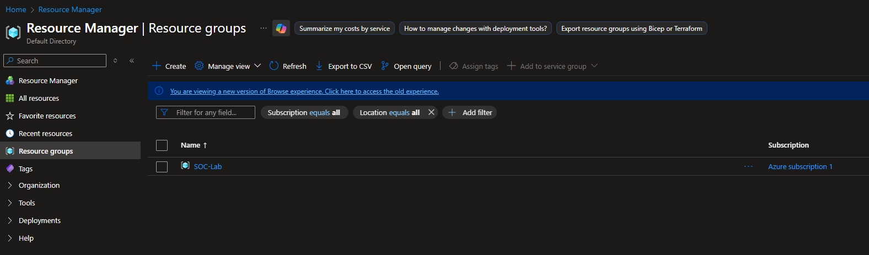Viewport: 869px width, 255px height.
Task: Open header ellipsis next to Resource groups
Action: [264, 28]
